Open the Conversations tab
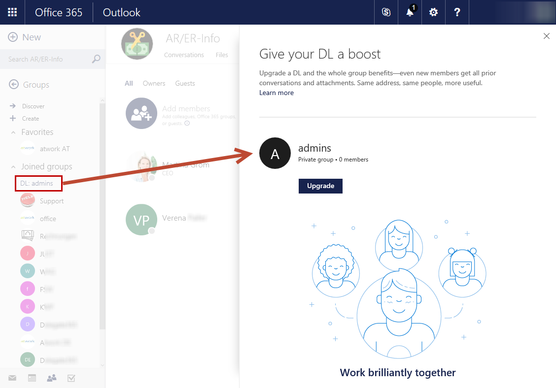This screenshot has height=388, width=556. click(x=184, y=55)
